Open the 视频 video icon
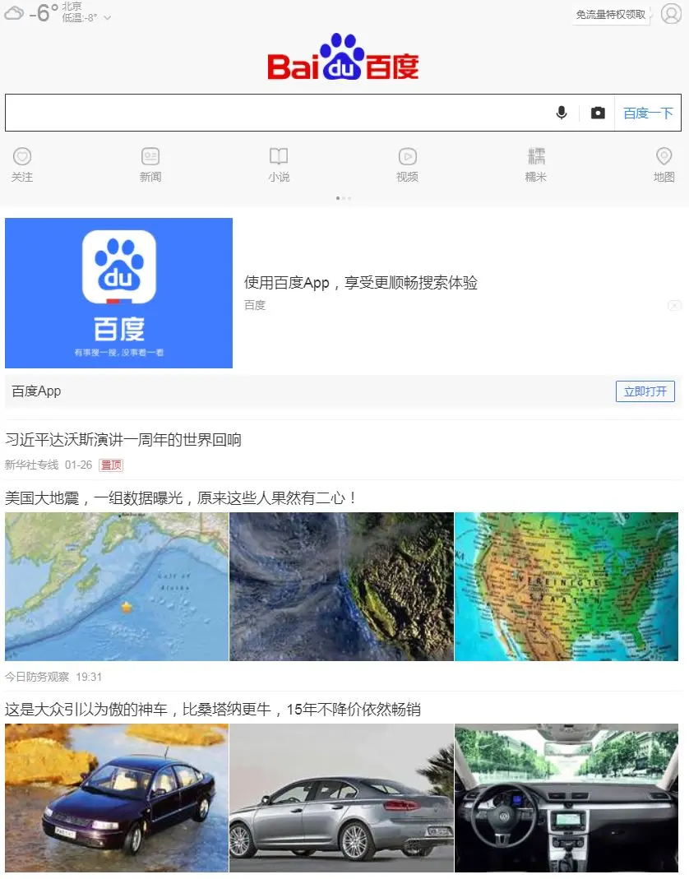The image size is (689, 879). (x=408, y=156)
